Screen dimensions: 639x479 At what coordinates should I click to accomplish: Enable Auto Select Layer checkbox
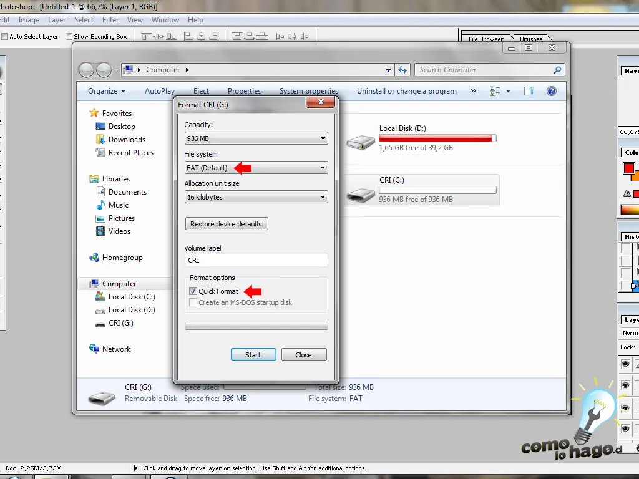(5, 37)
